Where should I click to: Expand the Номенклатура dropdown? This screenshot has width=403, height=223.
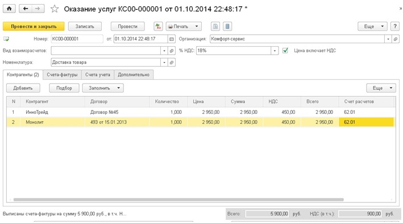click(164, 62)
